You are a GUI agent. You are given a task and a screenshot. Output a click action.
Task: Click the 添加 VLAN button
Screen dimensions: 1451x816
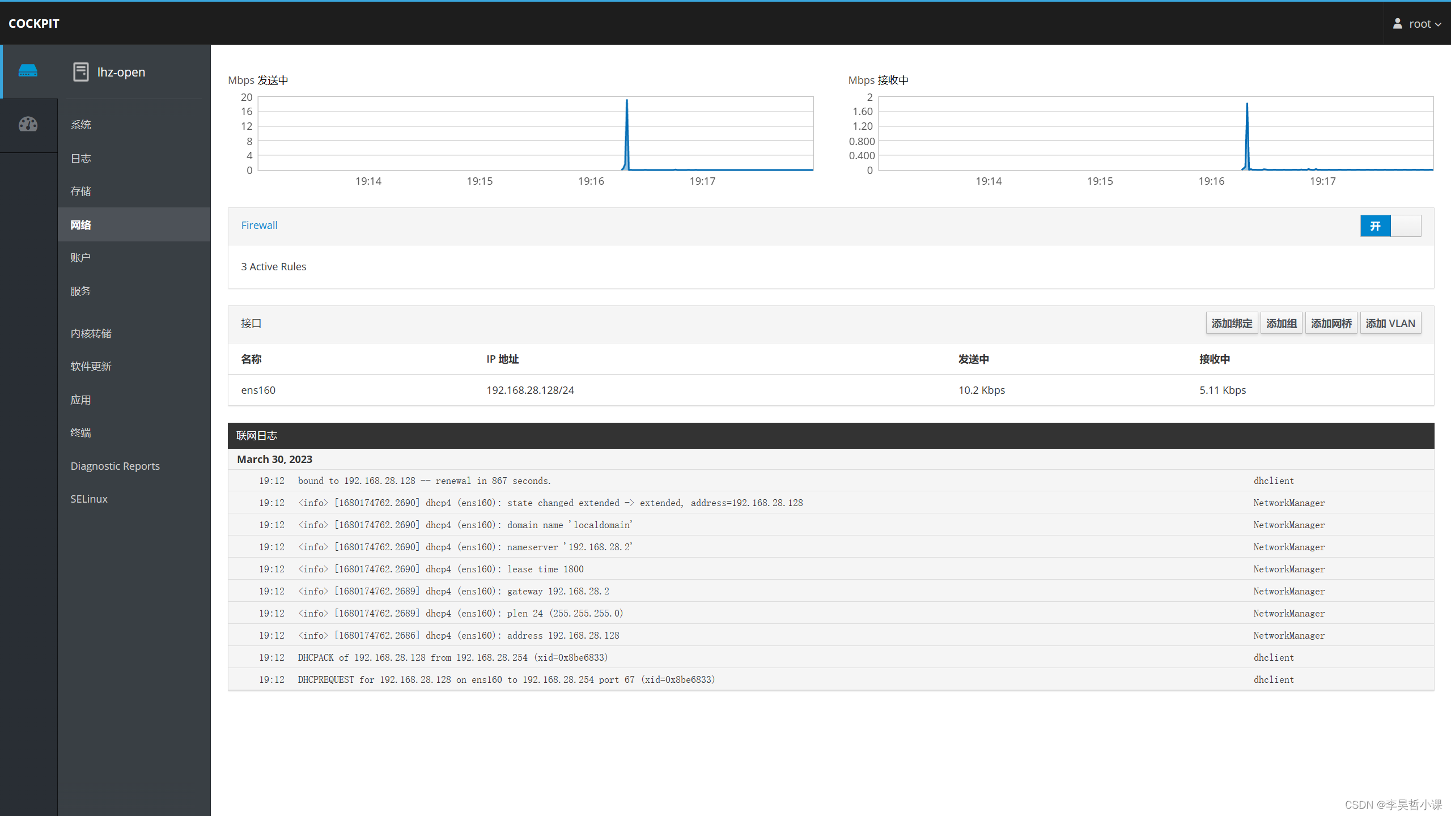point(1390,324)
